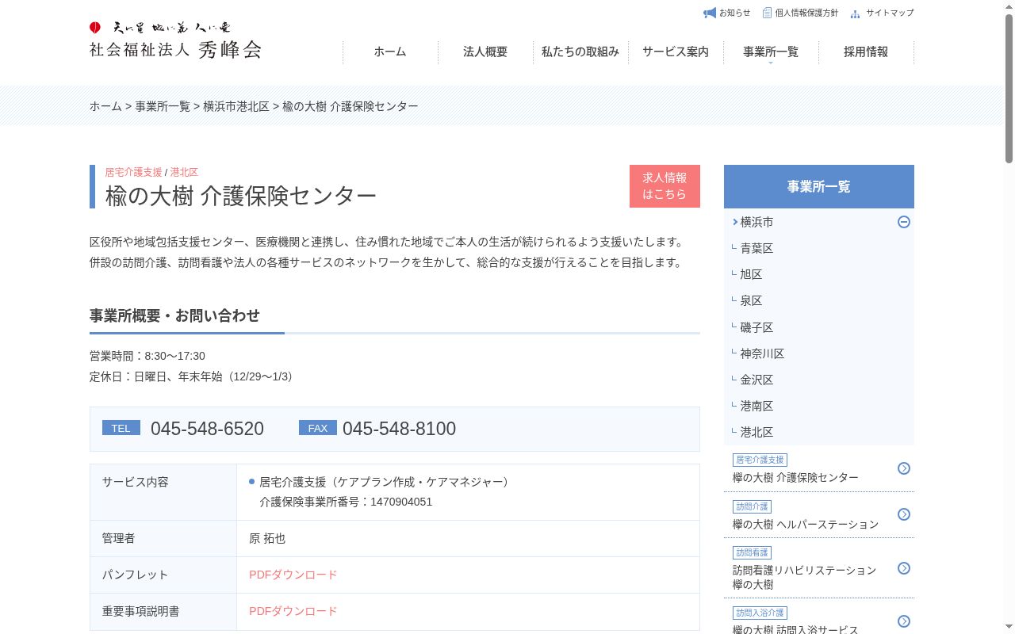Click the 個人情報保護方針 document icon
The width and height of the screenshot is (1015, 634).
[767, 13]
